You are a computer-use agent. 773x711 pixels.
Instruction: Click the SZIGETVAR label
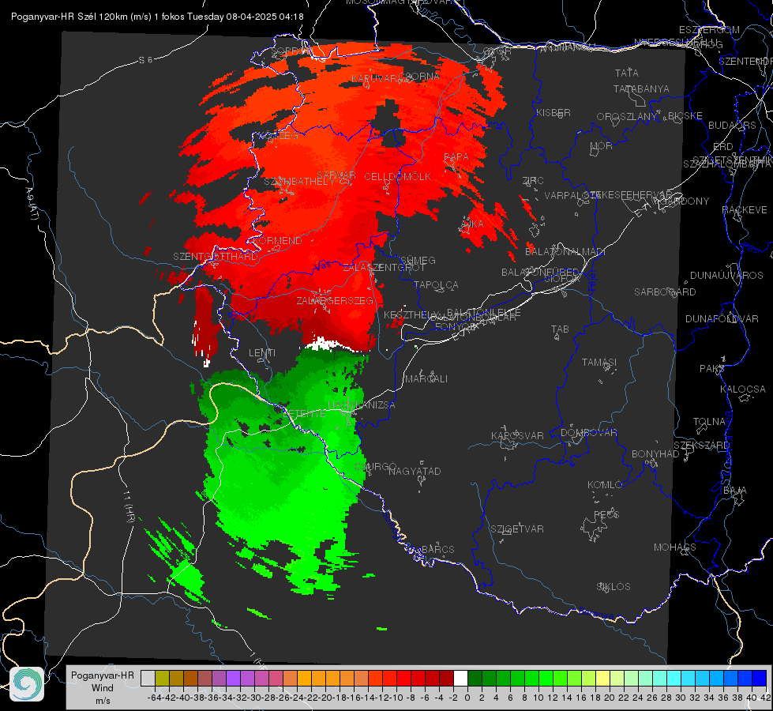[x=517, y=529]
